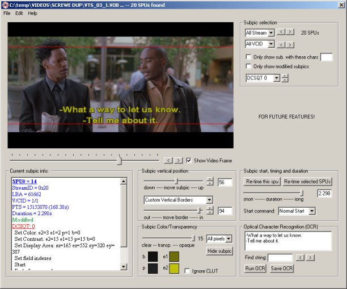Click Run OCR button
The height and width of the screenshot is (289, 347).
click(x=255, y=269)
